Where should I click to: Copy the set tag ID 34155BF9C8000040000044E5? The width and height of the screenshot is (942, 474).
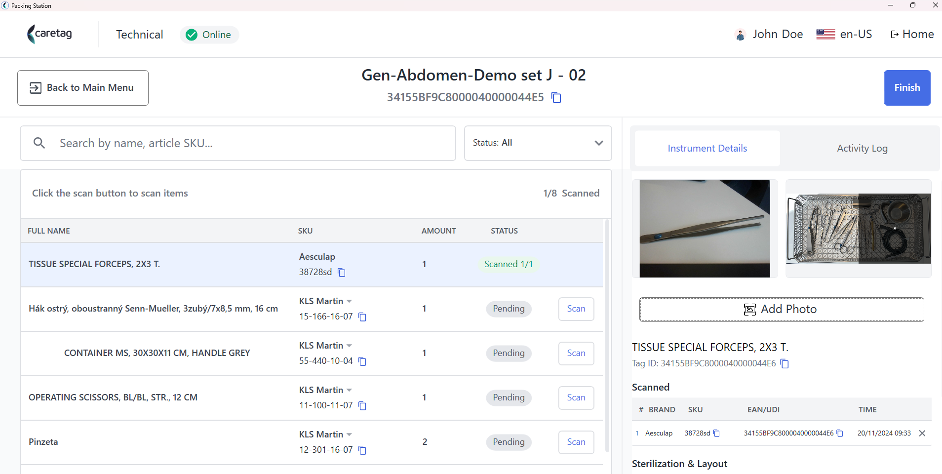coord(556,97)
